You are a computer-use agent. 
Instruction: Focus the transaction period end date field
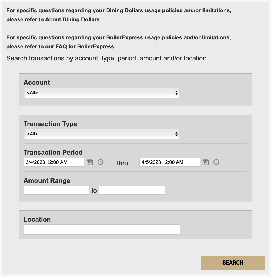(x=170, y=162)
